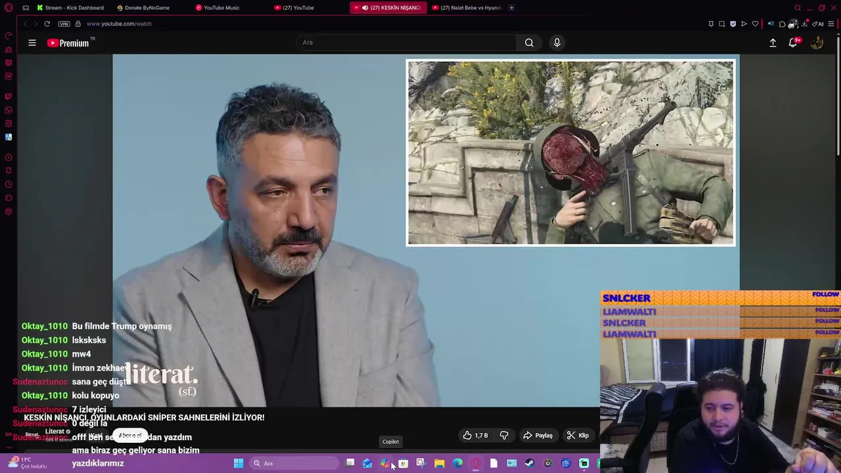Switch to Nalet Bebe vs Hyundai tab
This screenshot has width=841, height=473.
click(466, 8)
